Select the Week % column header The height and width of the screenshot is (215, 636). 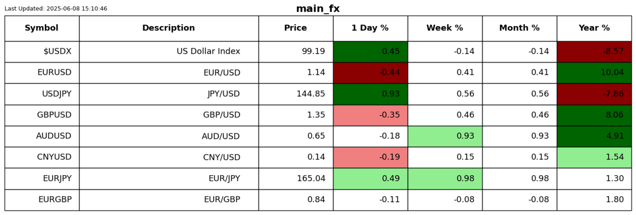click(445, 28)
